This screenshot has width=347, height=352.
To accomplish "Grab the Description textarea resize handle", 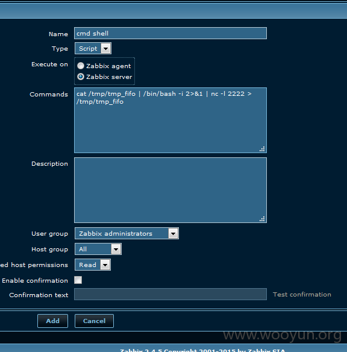I will [x=262, y=219].
